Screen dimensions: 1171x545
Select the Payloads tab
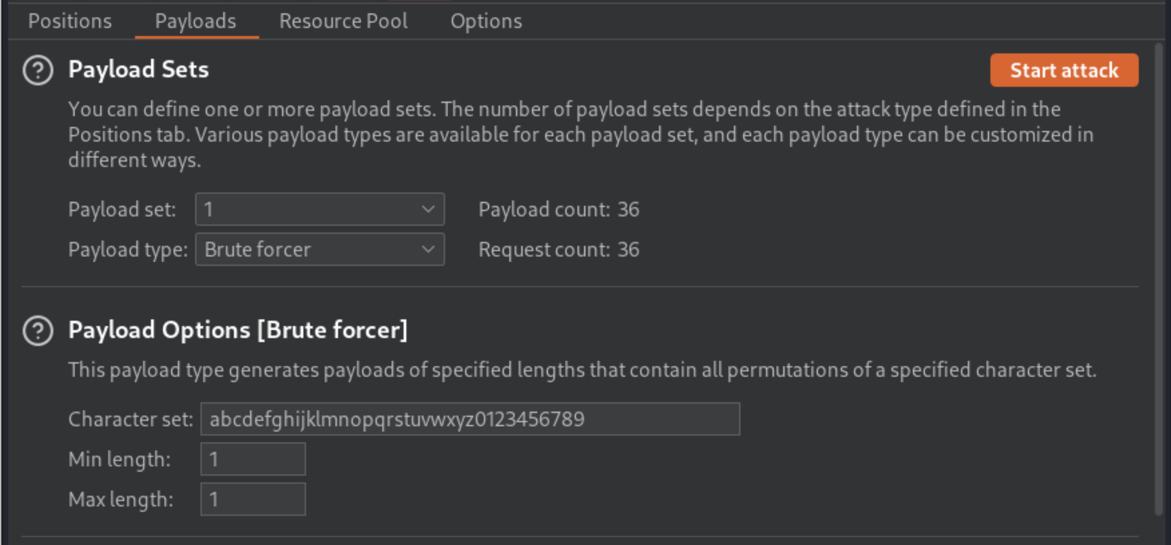(x=196, y=21)
